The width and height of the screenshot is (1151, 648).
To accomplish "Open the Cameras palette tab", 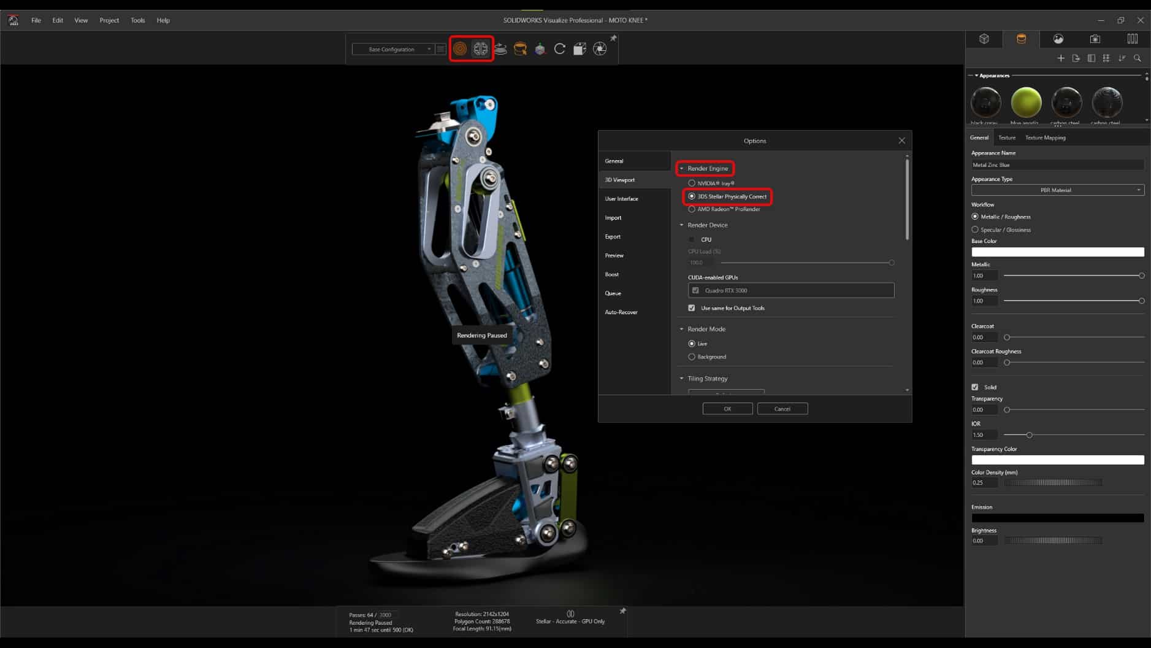I will pyautogui.click(x=1096, y=39).
